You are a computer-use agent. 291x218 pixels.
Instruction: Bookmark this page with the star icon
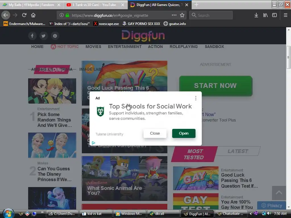pos(182,15)
